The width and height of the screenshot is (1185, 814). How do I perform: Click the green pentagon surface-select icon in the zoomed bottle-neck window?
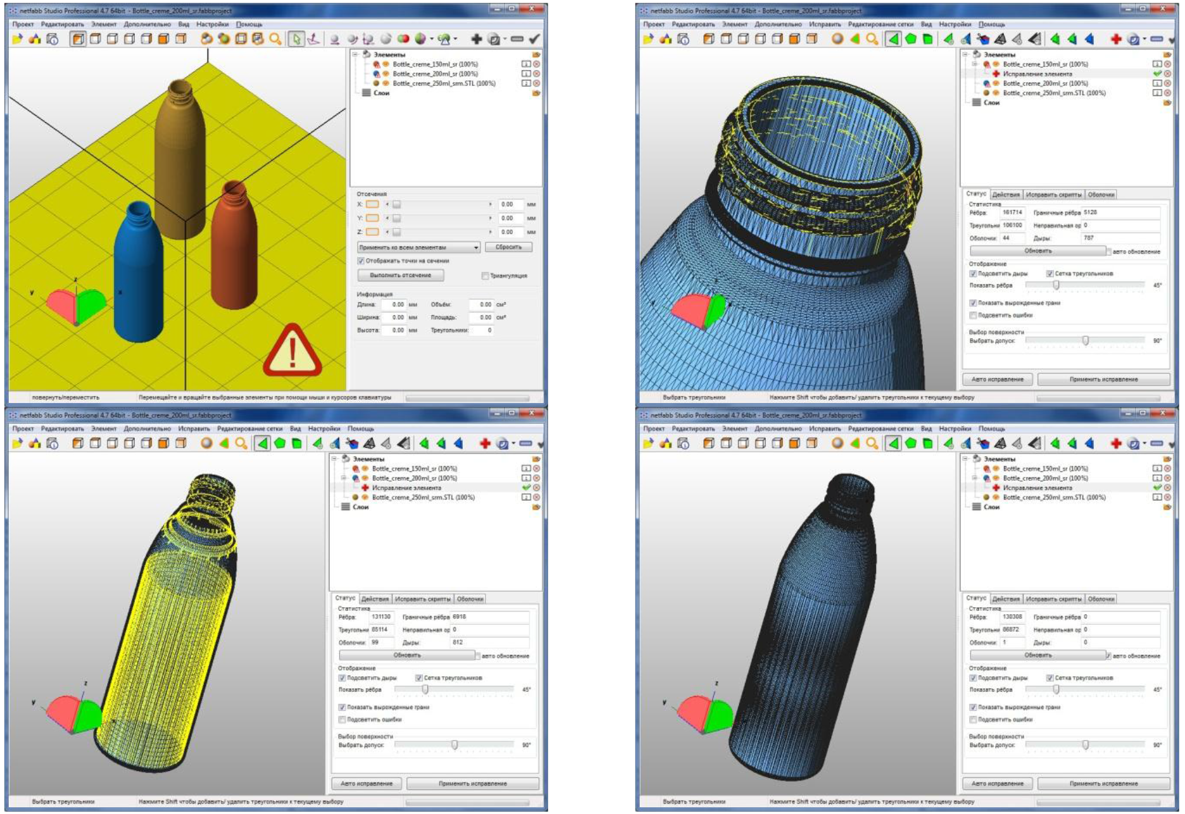point(910,39)
